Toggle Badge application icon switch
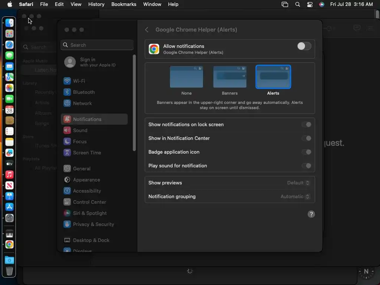Image resolution: width=380 pixels, height=285 pixels. (x=306, y=152)
